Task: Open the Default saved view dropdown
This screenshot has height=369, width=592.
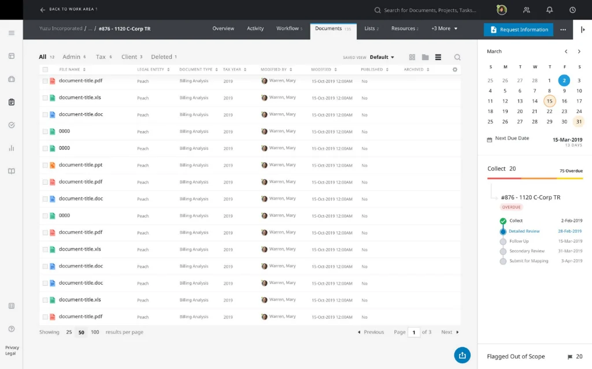Action: tap(382, 57)
